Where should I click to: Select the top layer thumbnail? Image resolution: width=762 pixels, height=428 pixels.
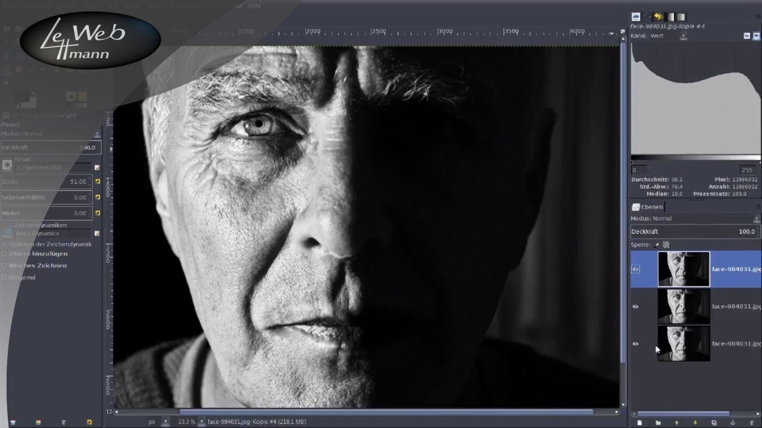point(683,269)
